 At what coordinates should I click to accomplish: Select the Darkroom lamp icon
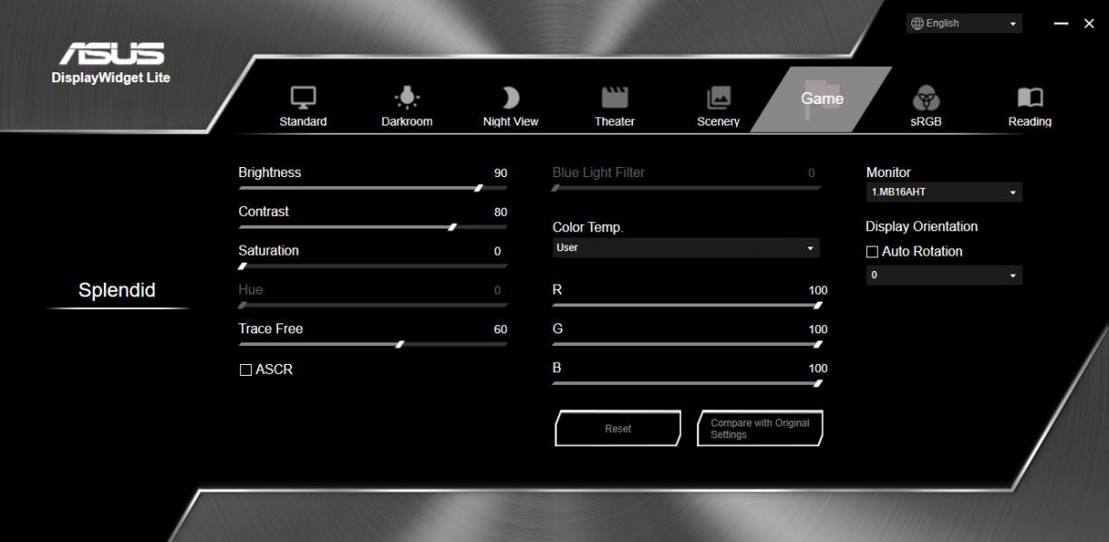tap(407, 98)
